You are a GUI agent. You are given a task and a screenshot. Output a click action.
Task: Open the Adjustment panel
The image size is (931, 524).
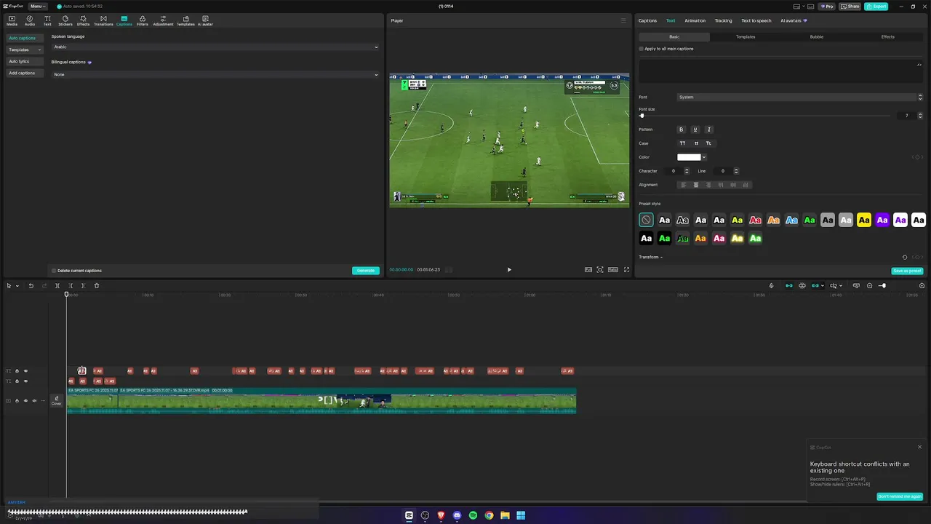pyautogui.click(x=163, y=20)
